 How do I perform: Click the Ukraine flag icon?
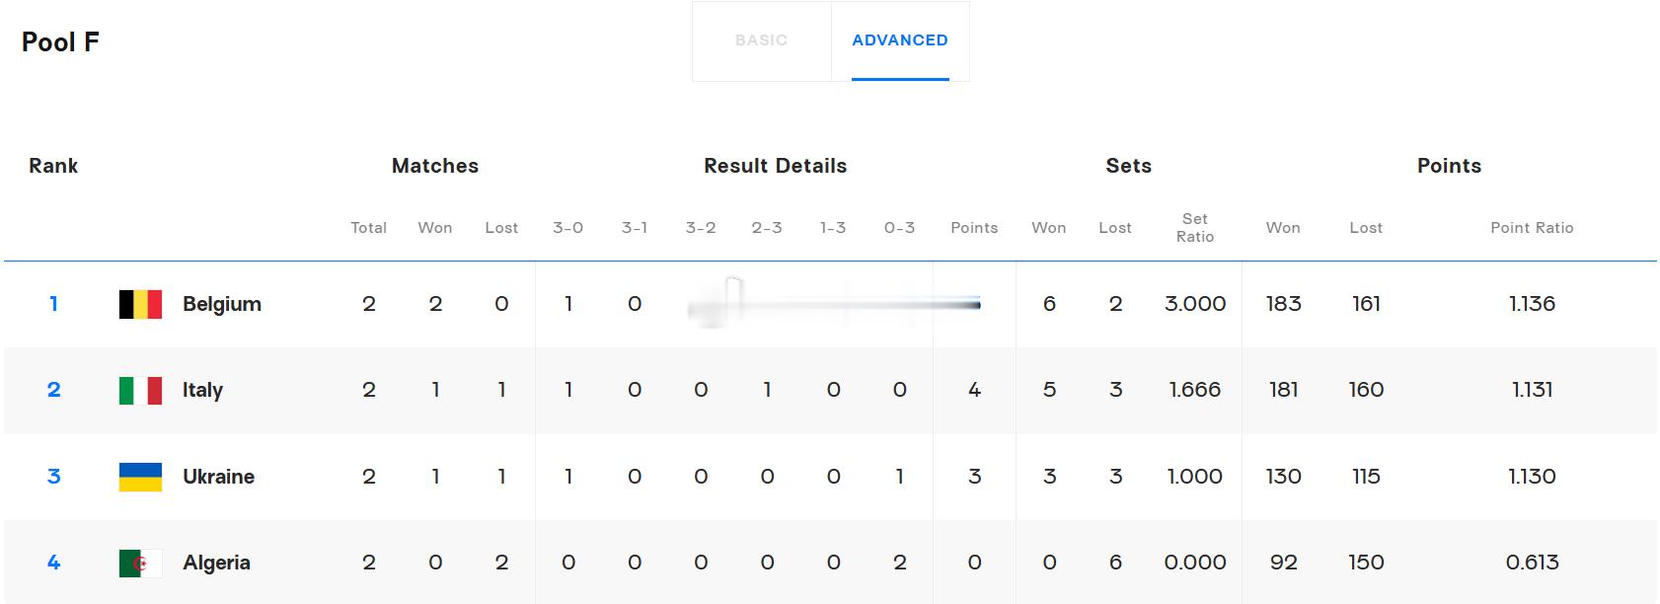tap(140, 477)
